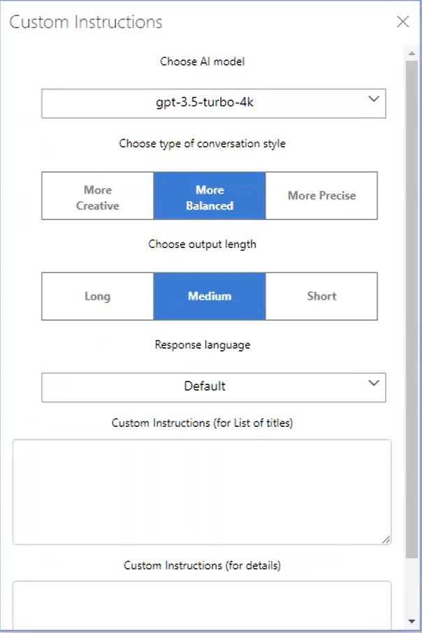The height and width of the screenshot is (633, 422).
Task: Select More Balanced conversation style
Action: pyautogui.click(x=210, y=196)
